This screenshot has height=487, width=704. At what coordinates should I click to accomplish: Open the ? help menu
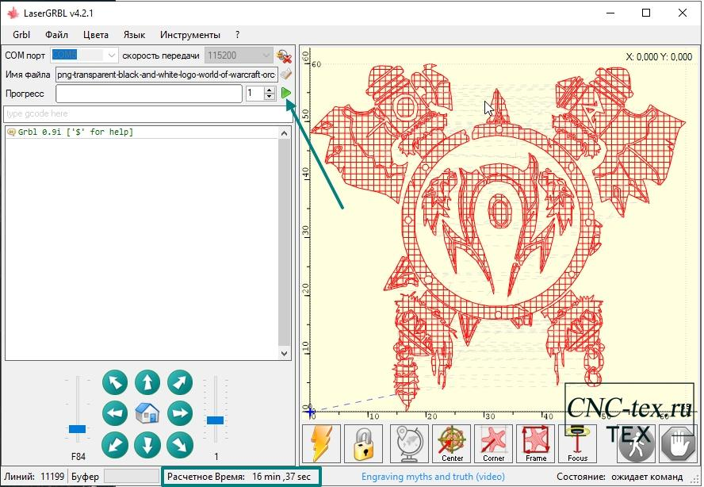point(237,35)
